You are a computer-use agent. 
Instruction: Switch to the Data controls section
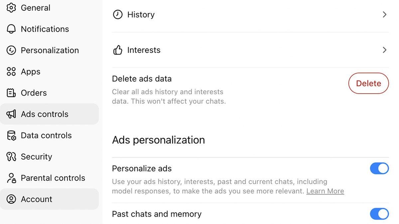46,135
